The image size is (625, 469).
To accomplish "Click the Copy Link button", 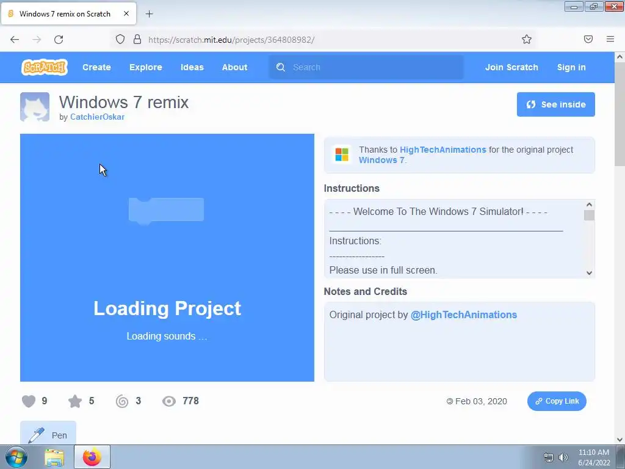I will pyautogui.click(x=557, y=401).
